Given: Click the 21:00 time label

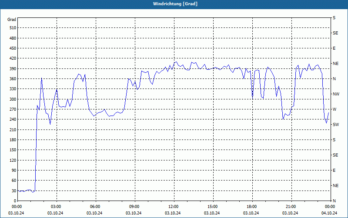Looking at the screenshot, I should [291, 207].
